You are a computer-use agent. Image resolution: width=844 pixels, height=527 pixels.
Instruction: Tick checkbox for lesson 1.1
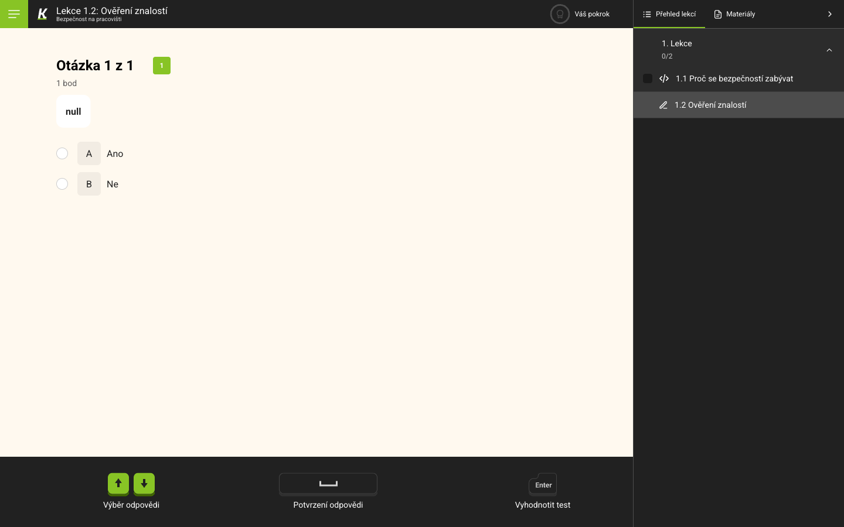(648, 78)
